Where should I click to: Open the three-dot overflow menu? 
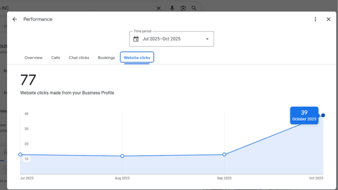point(315,19)
